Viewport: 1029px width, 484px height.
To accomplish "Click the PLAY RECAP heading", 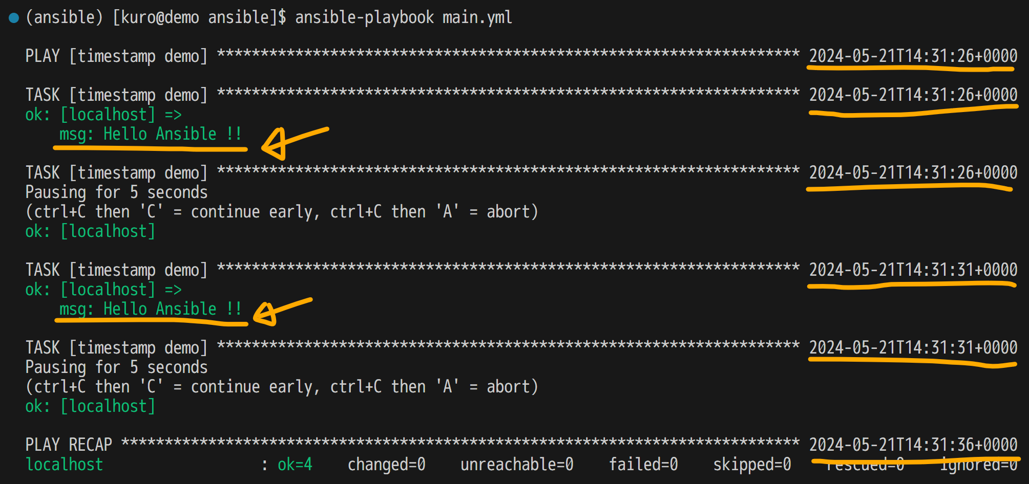I will click(x=69, y=445).
